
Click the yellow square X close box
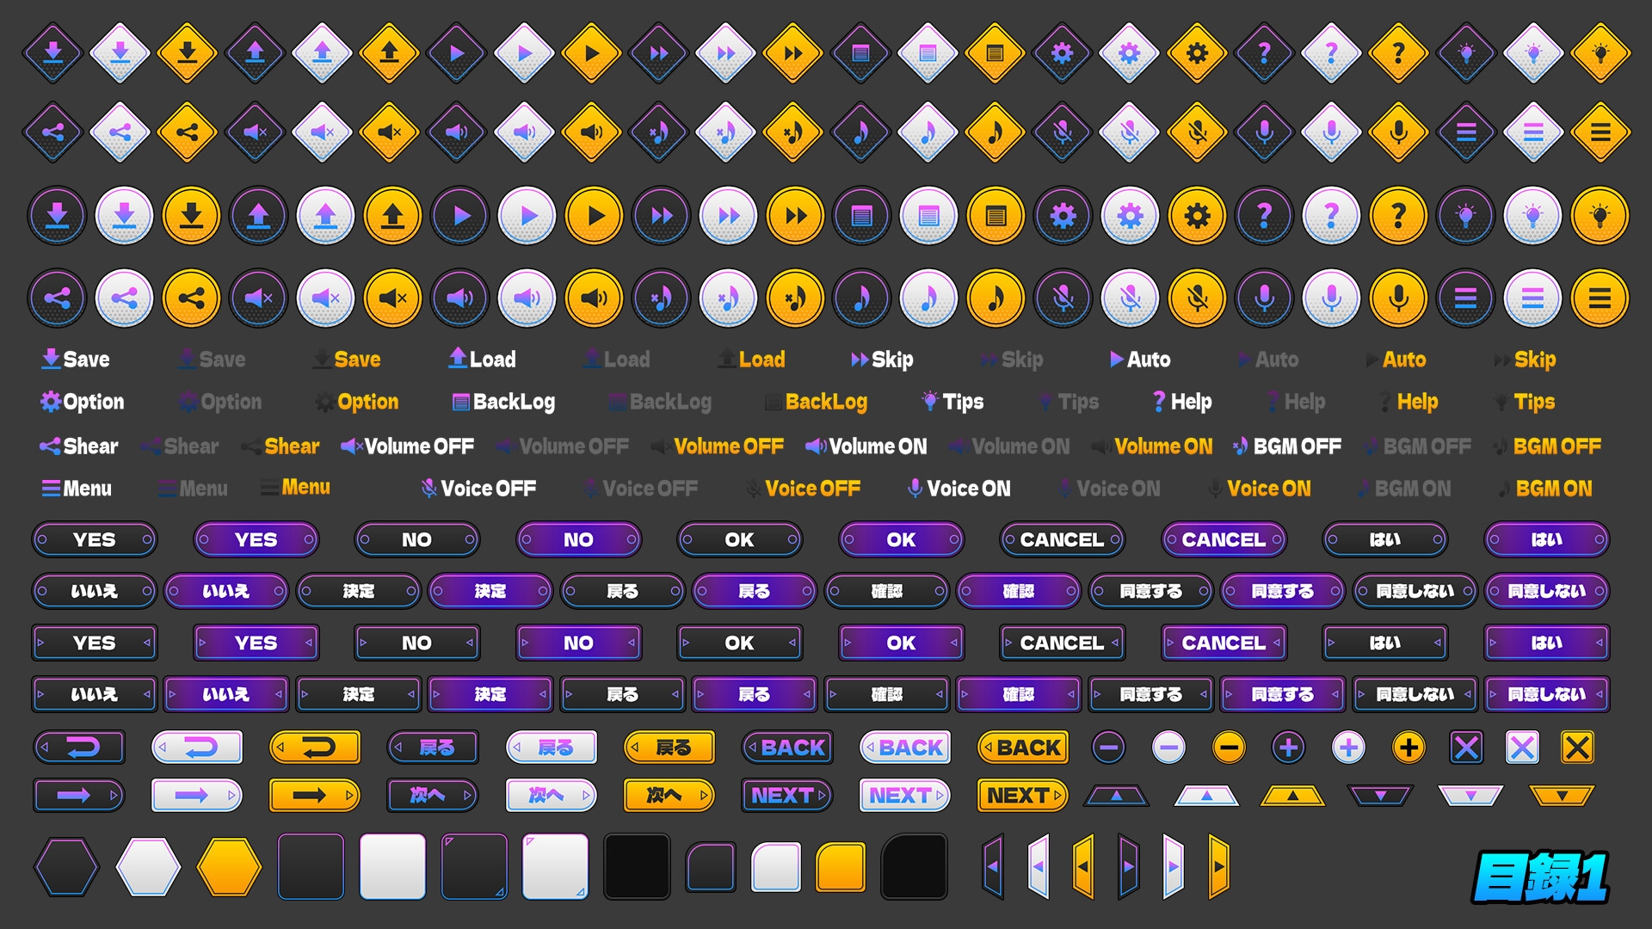[x=1577, y=748]
